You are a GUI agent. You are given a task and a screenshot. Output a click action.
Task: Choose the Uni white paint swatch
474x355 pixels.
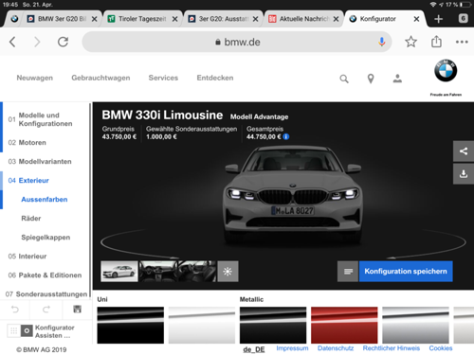click(202, 325)
